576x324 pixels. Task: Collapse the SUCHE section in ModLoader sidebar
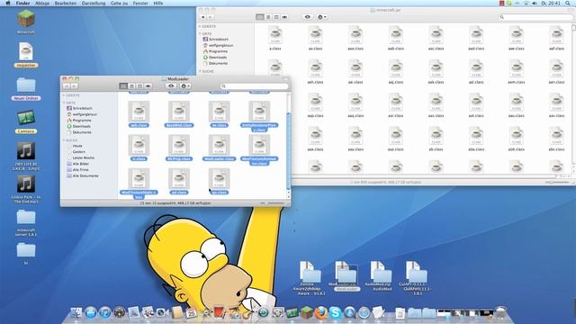tap(64, 140)
